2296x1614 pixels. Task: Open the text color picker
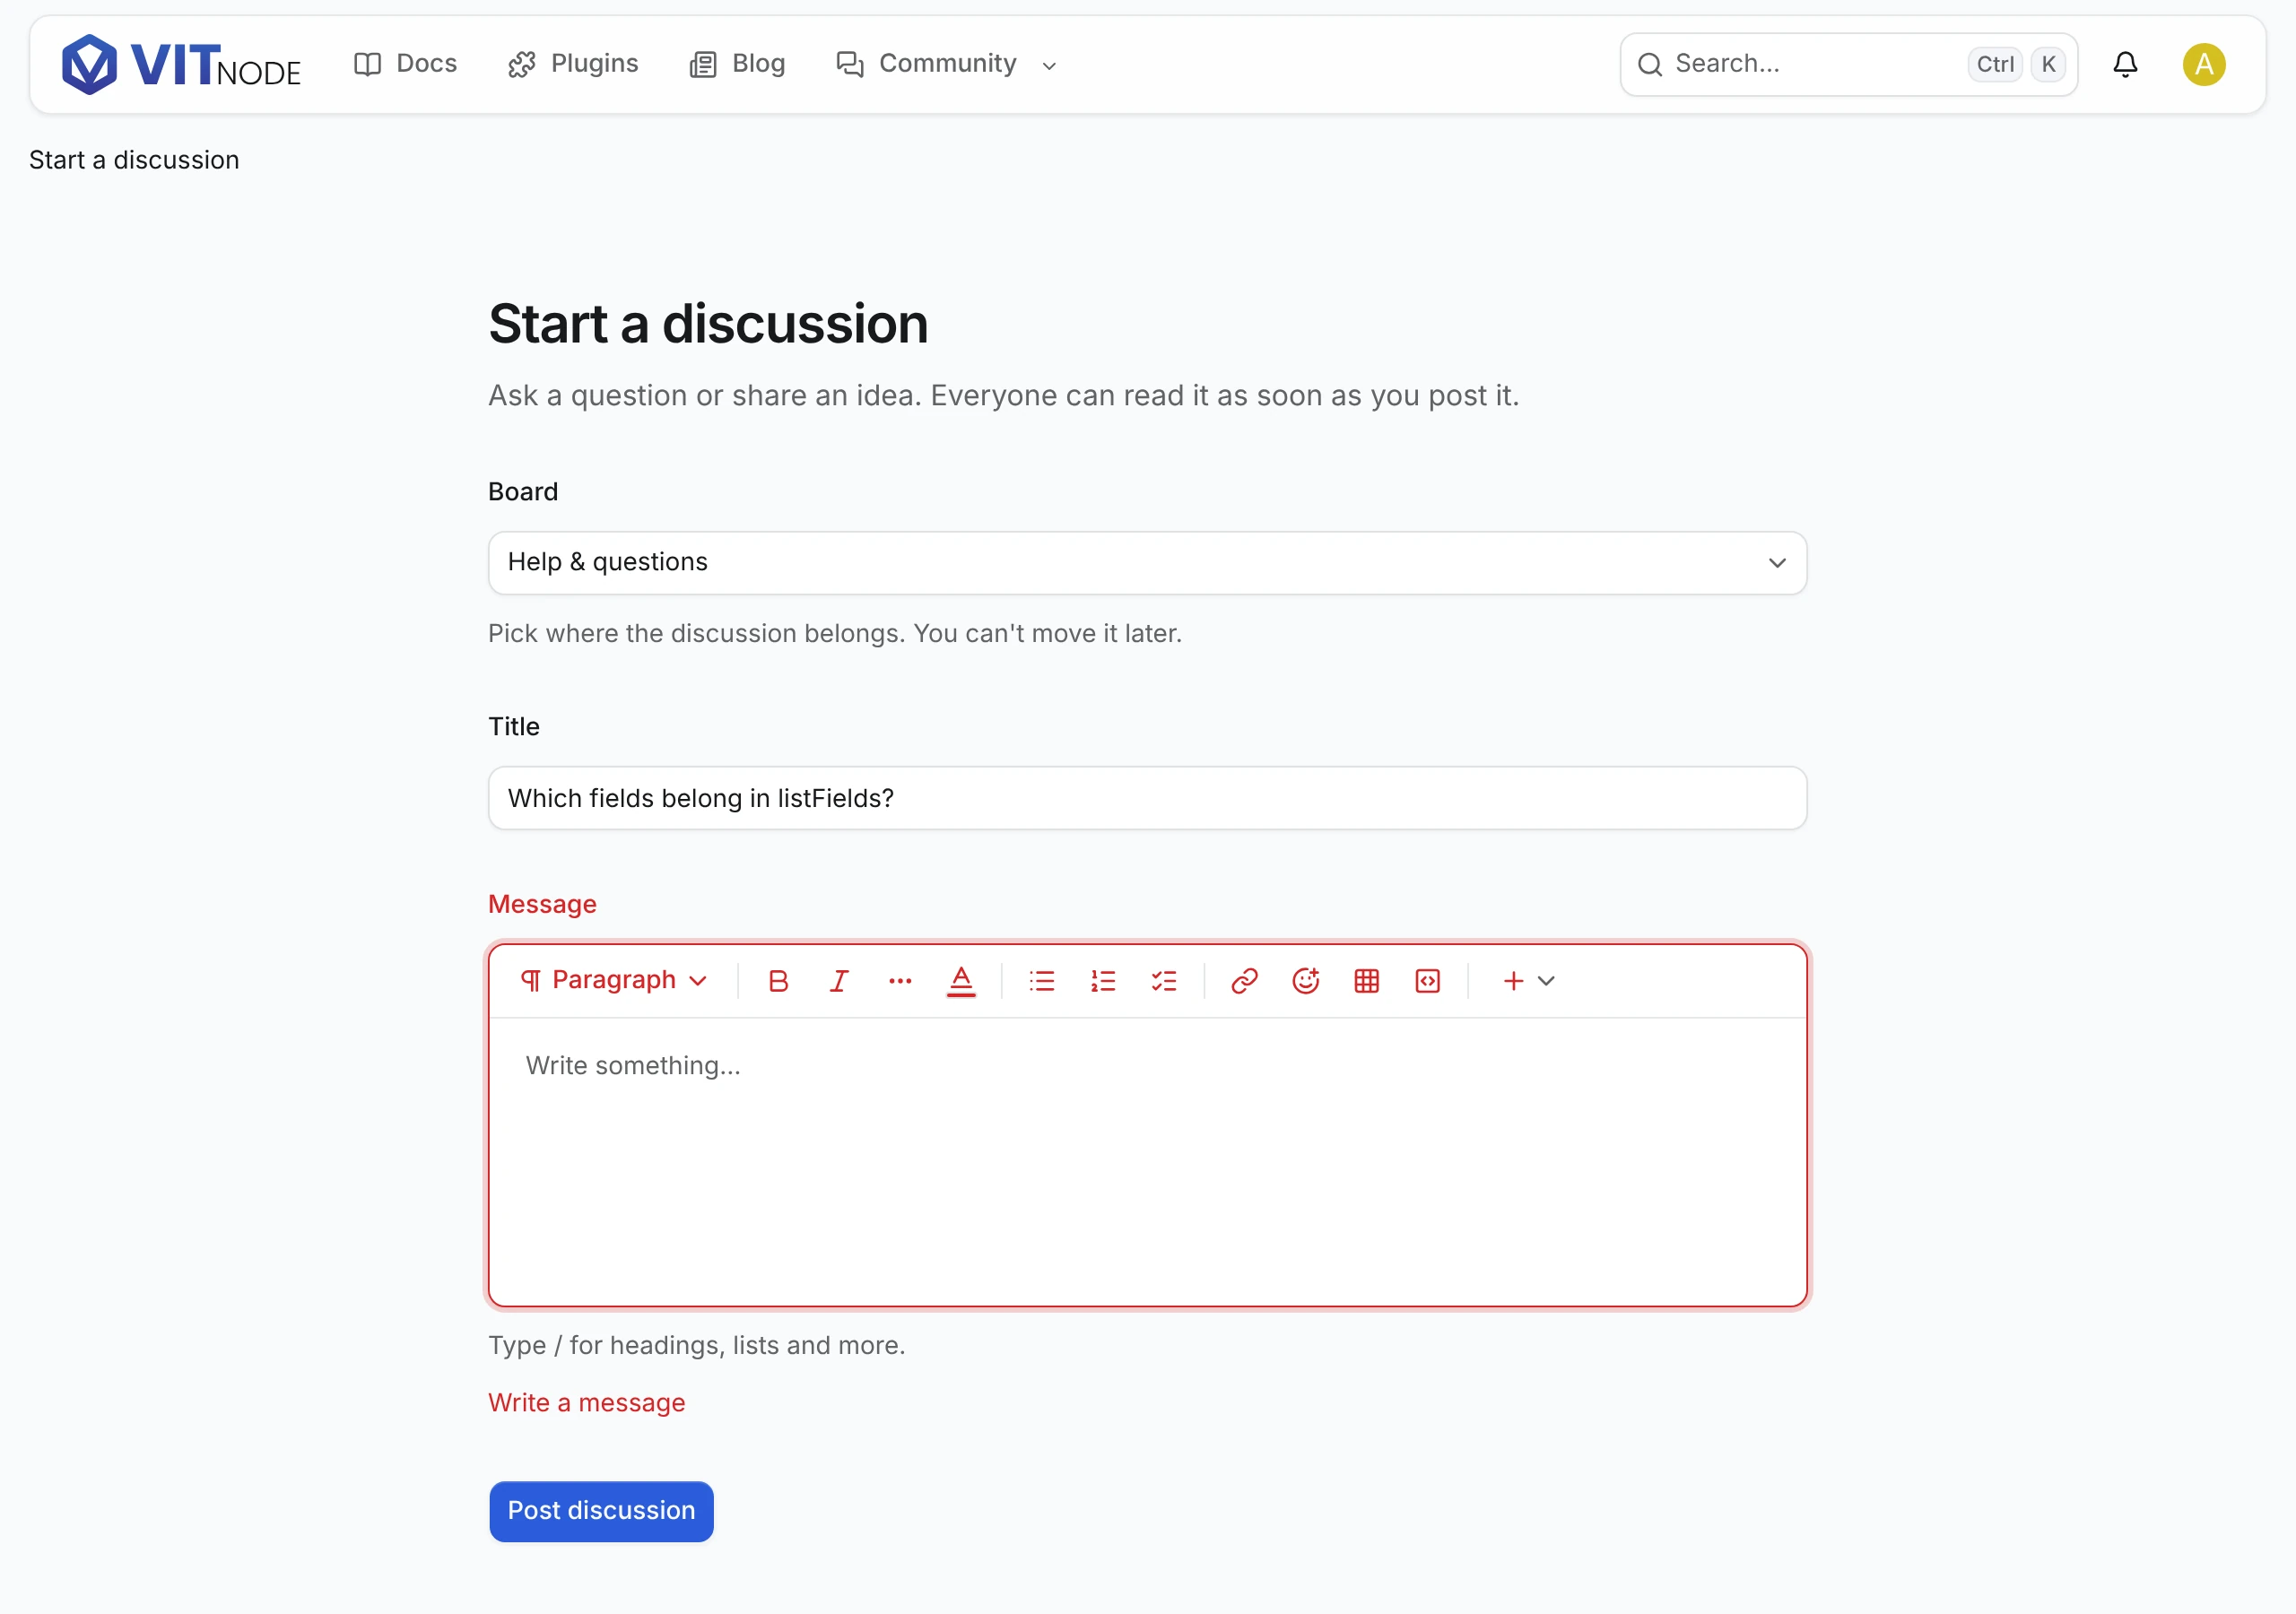coord(961,981)
